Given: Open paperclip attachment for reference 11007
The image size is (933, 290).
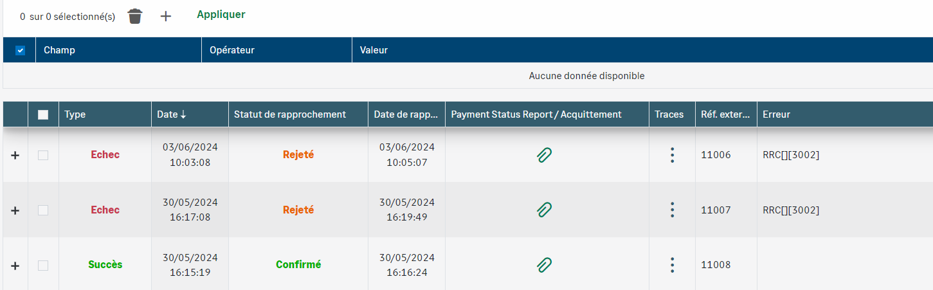Looking at the screenshot, I should tap(544, 210).
